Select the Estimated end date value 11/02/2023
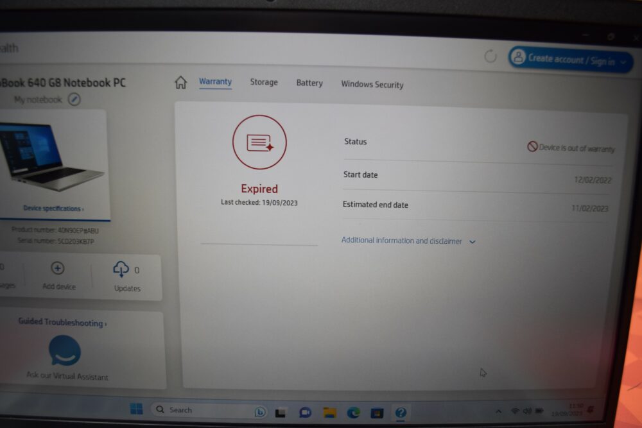Screen dimensions: 642x428 589,209
